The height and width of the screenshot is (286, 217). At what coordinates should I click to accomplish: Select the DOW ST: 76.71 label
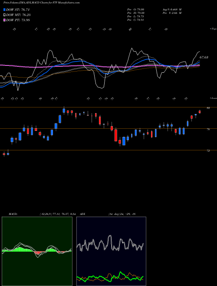click(x=18, y=10)
